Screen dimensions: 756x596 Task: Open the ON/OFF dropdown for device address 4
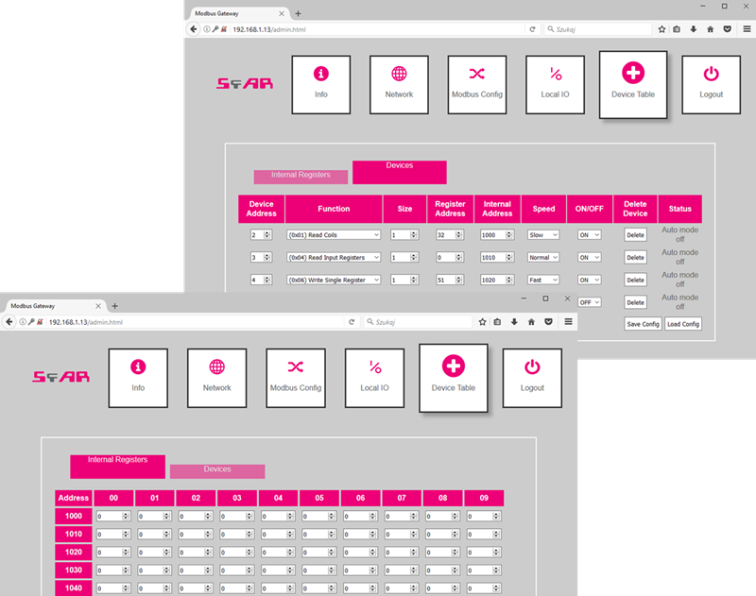pyautogui.click(x=589, y=280)
